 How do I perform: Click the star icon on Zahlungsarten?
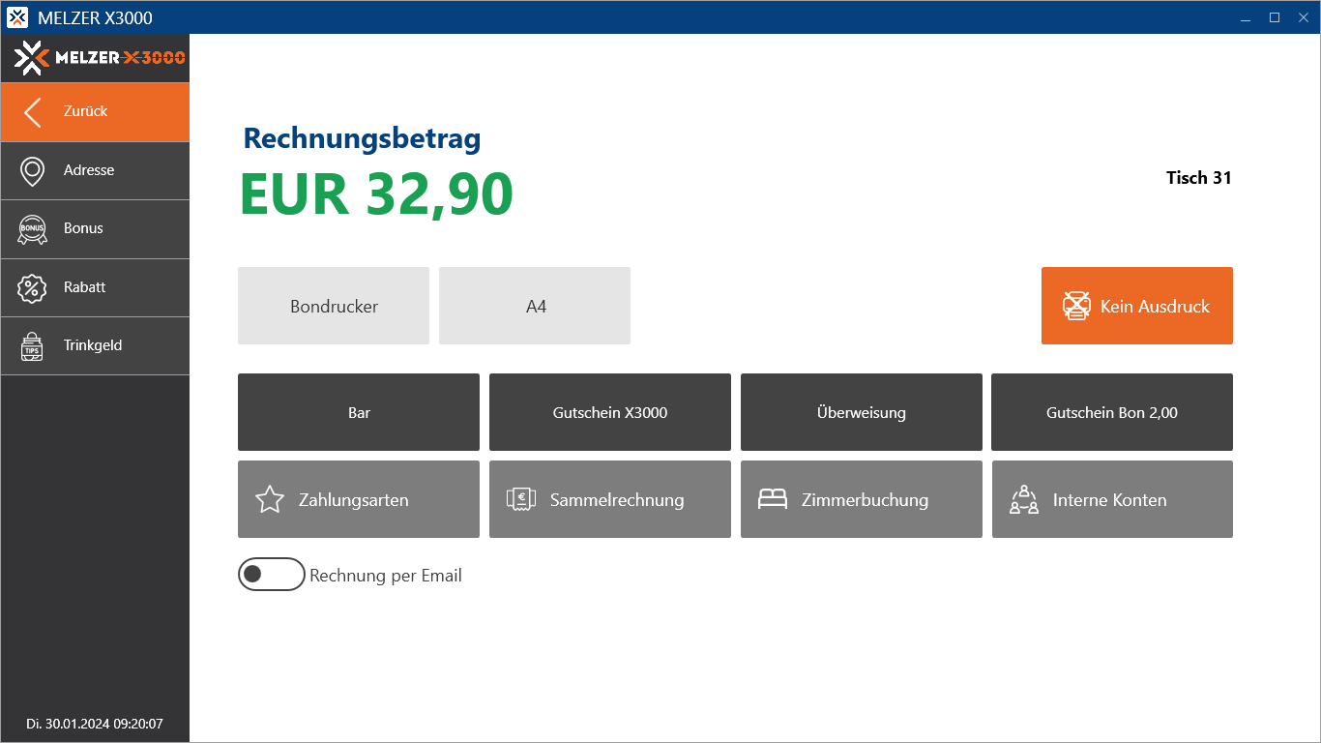pos(269,500)
